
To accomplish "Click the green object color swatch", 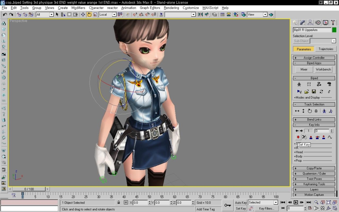I will click(x=334, y=30).
